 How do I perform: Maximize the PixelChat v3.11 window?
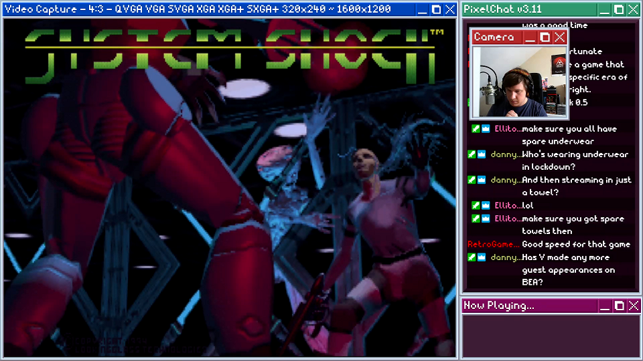619,9
